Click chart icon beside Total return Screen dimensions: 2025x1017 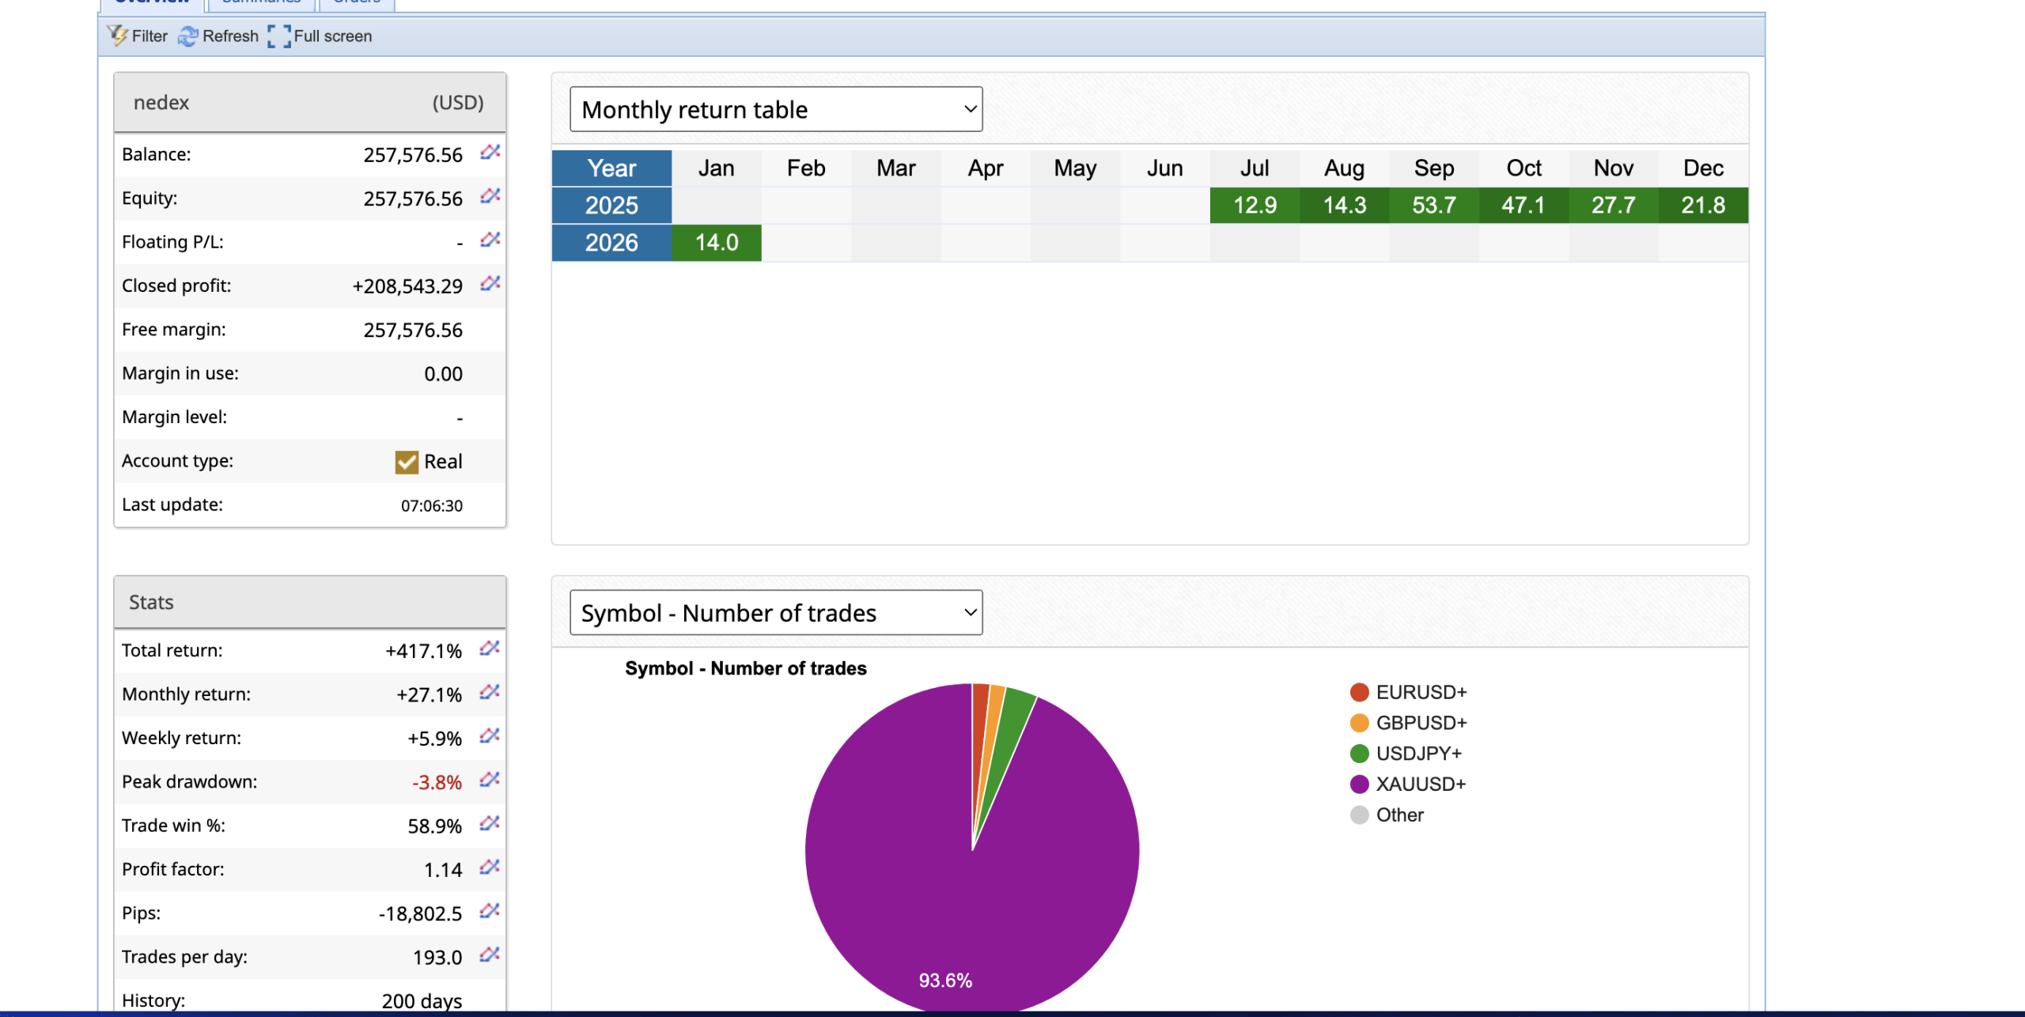pos(490,649)
